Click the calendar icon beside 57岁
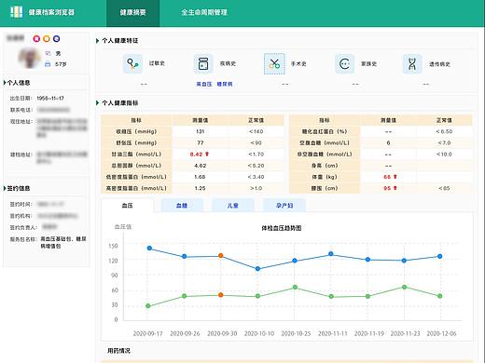Screen dimensions: 485x363 coord(48,64)
